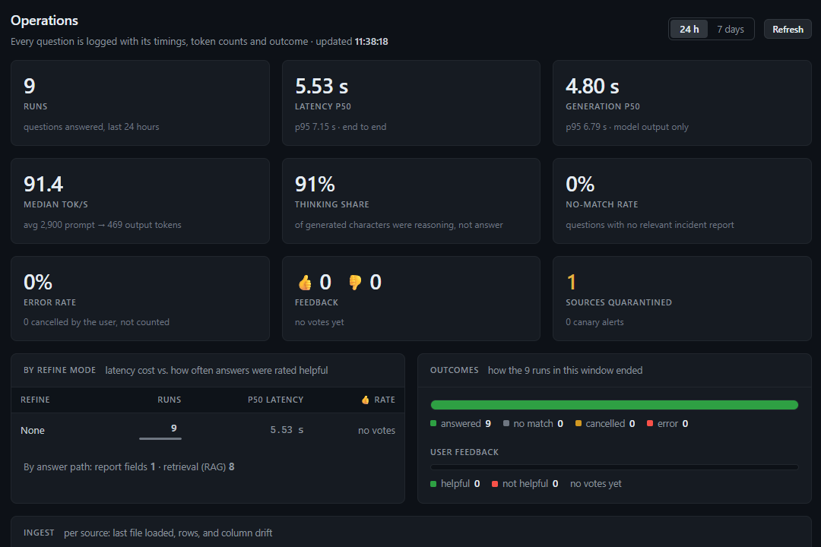Click the '0 canary alerts' text
This screenshot has height=547, width=821.
[x=594, y=322]
